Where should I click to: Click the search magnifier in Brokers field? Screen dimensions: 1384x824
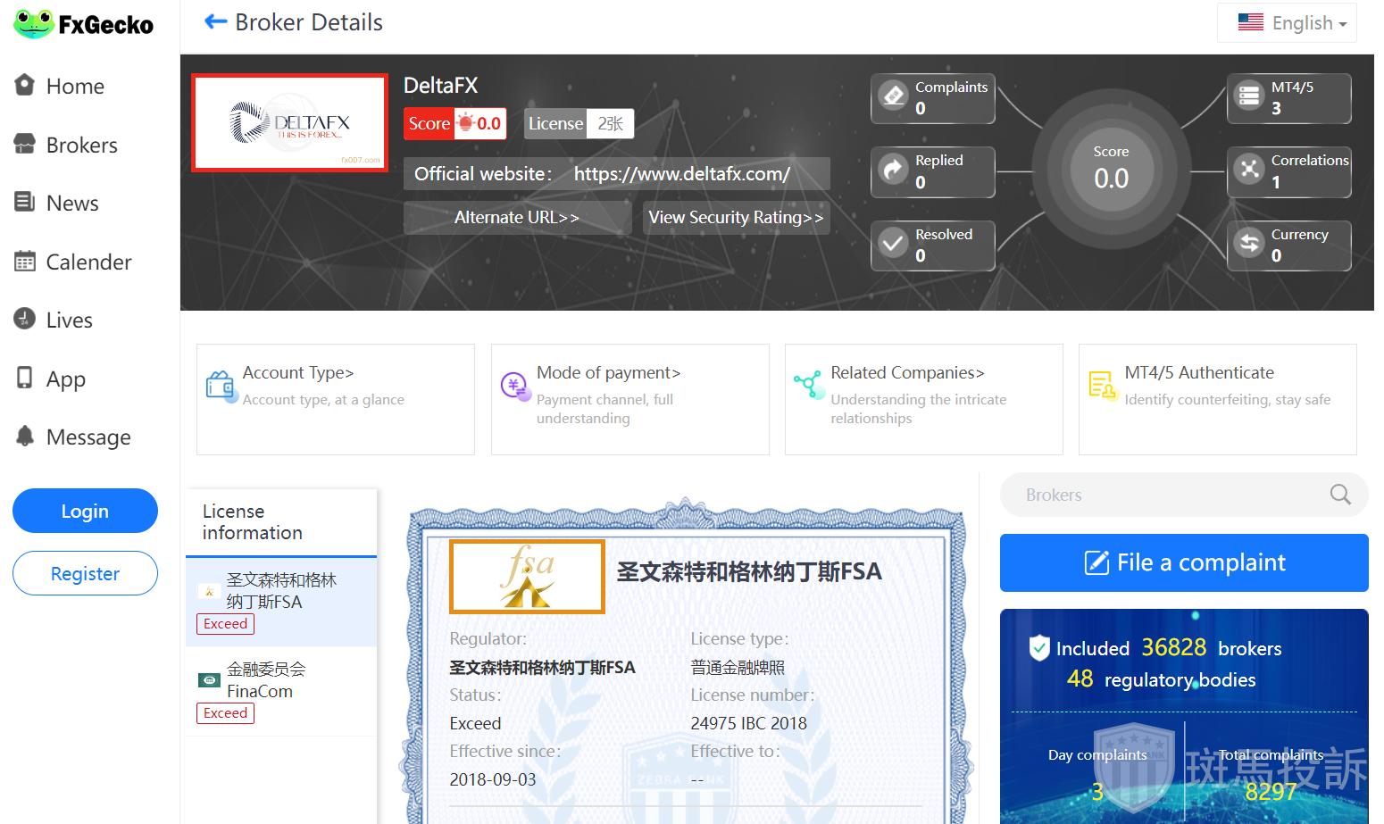1340,495
